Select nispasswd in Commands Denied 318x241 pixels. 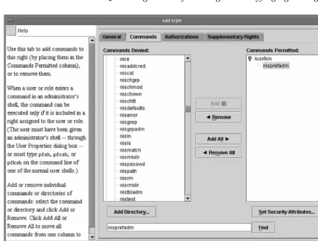[132, 164]
